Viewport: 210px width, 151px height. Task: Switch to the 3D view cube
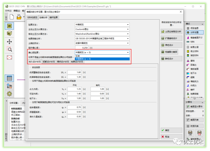pyautogui.click(x=9, y=33)
